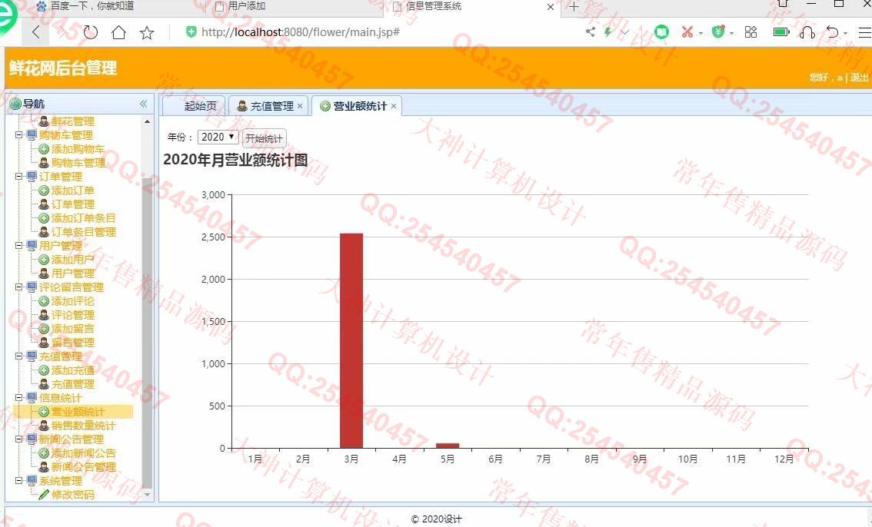This screenshot has height=527, width=872.
Task: Collapse the 充值管理 tree node
Action: [19, 356]
